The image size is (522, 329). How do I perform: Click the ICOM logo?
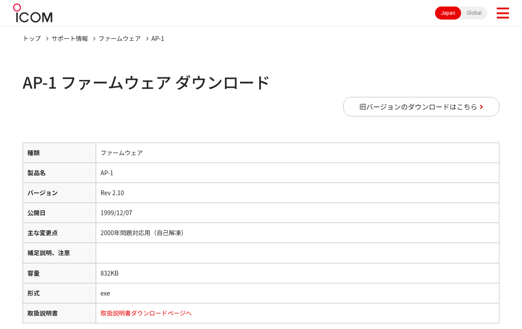click(x=33, y=13)
